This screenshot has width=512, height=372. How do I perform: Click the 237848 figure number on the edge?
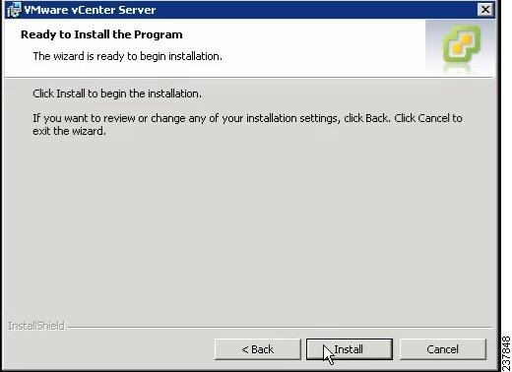(506, 353)
